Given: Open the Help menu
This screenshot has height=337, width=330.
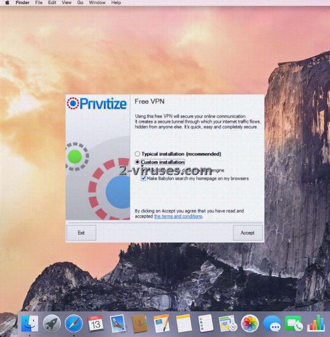Looking at the screenshot, I should point(116,3).
